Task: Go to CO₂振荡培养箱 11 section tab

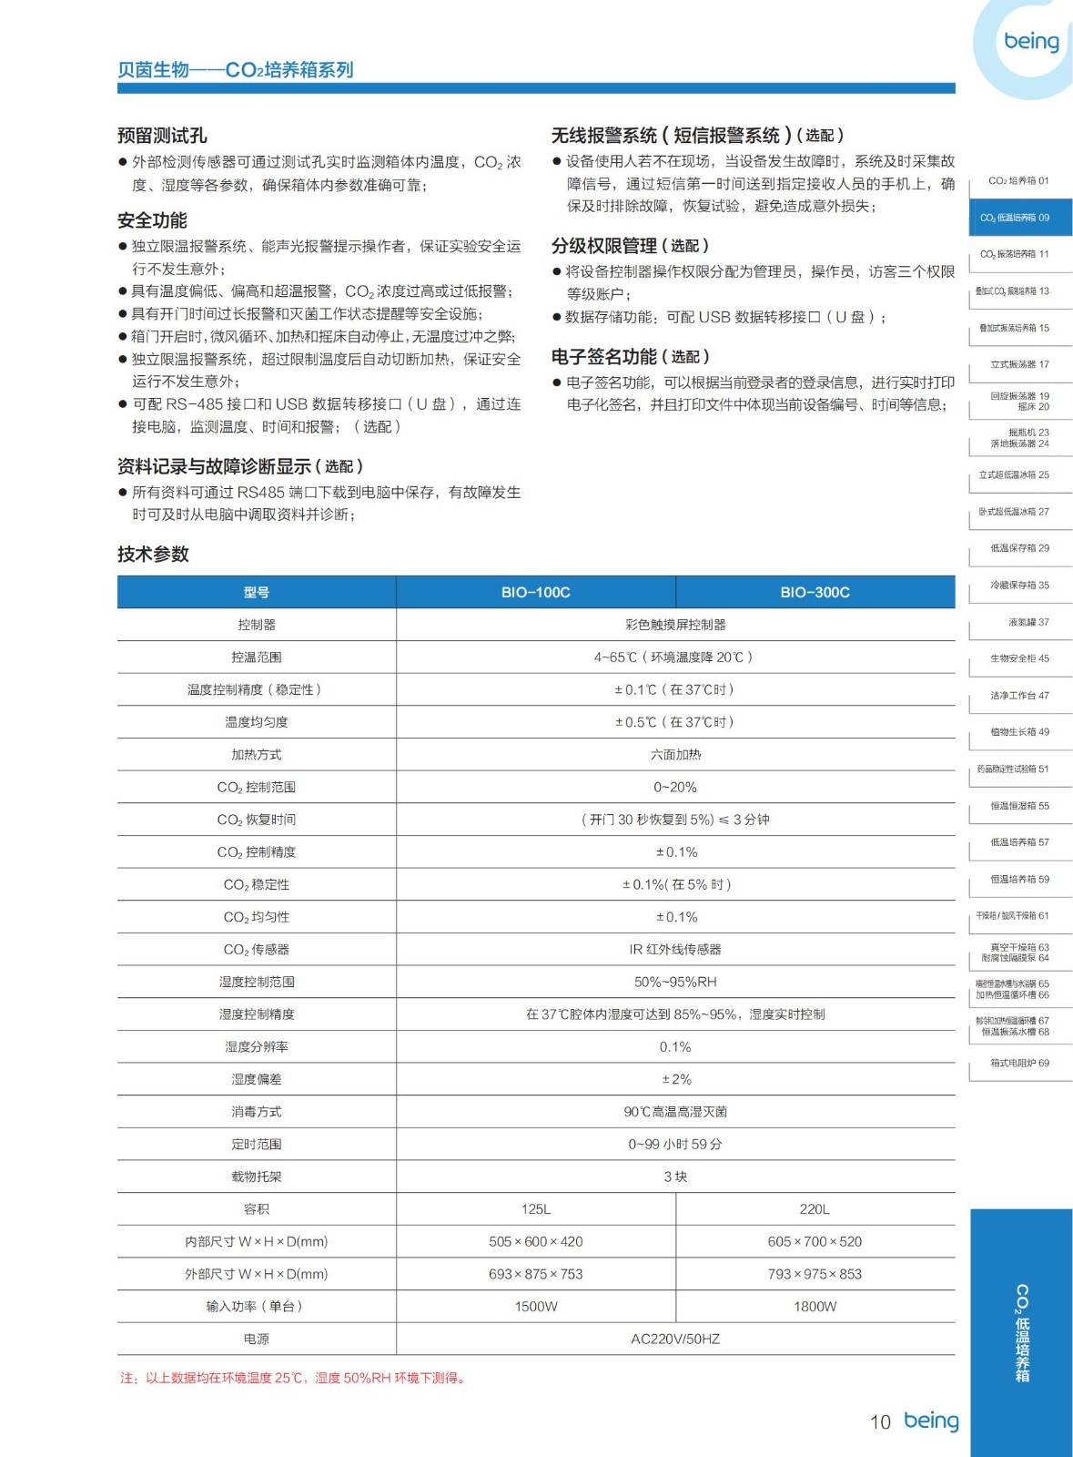Action: click(x=1018, y=255)
